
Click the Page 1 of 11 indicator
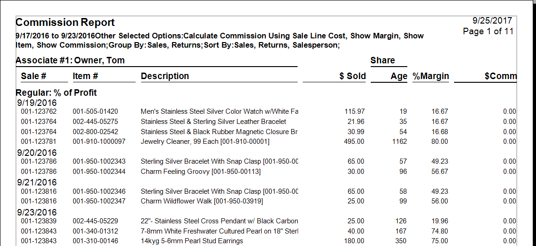pos(488,31)
